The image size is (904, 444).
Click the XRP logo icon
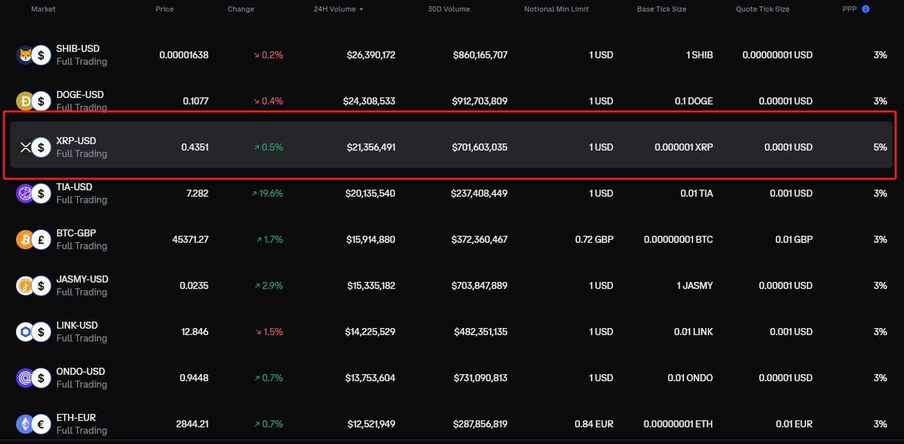[x=24, y=147]
